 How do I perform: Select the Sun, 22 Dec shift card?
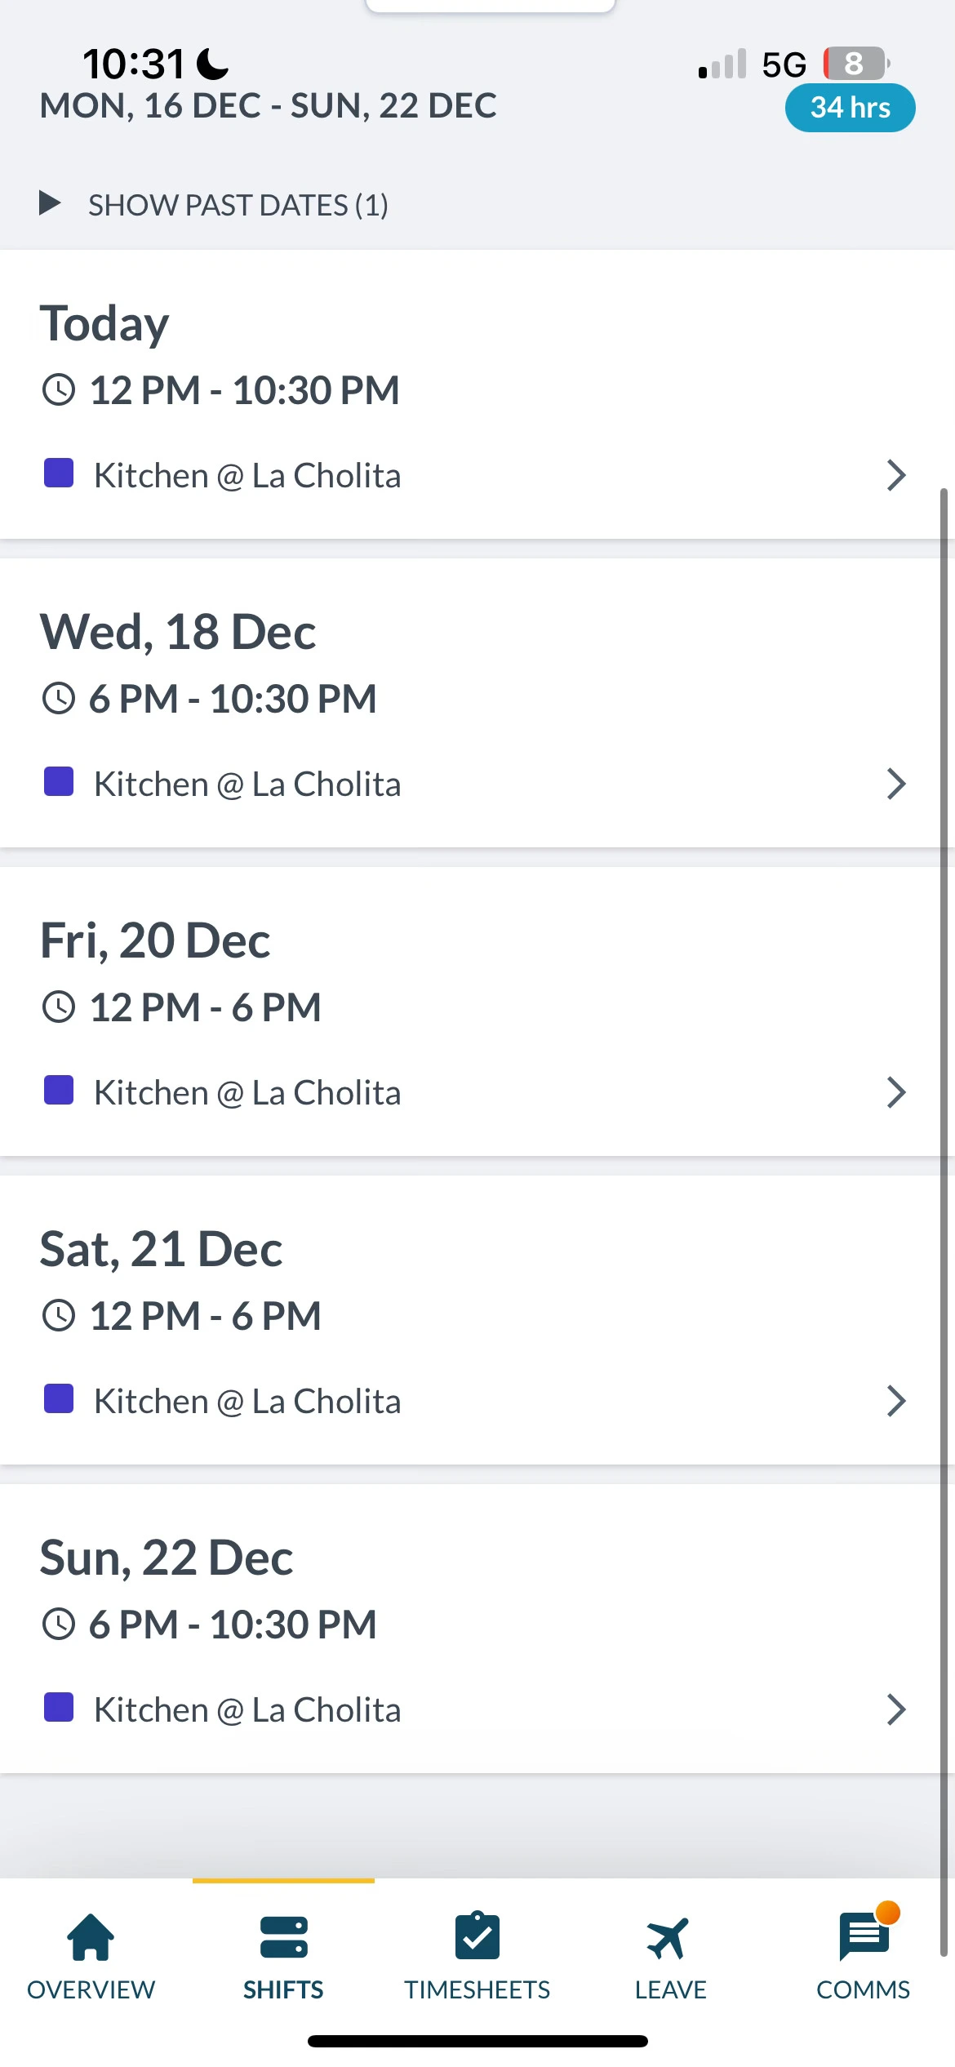[x=473, y=1629]
